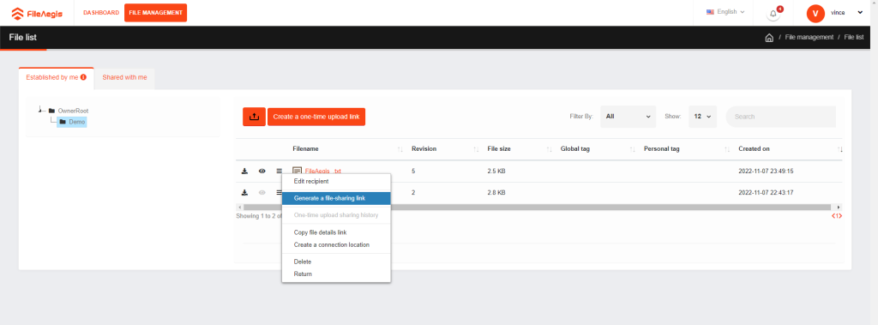
Task: Click the 2022-11-07 22:43:17 date cell
Action: [766, 192]
